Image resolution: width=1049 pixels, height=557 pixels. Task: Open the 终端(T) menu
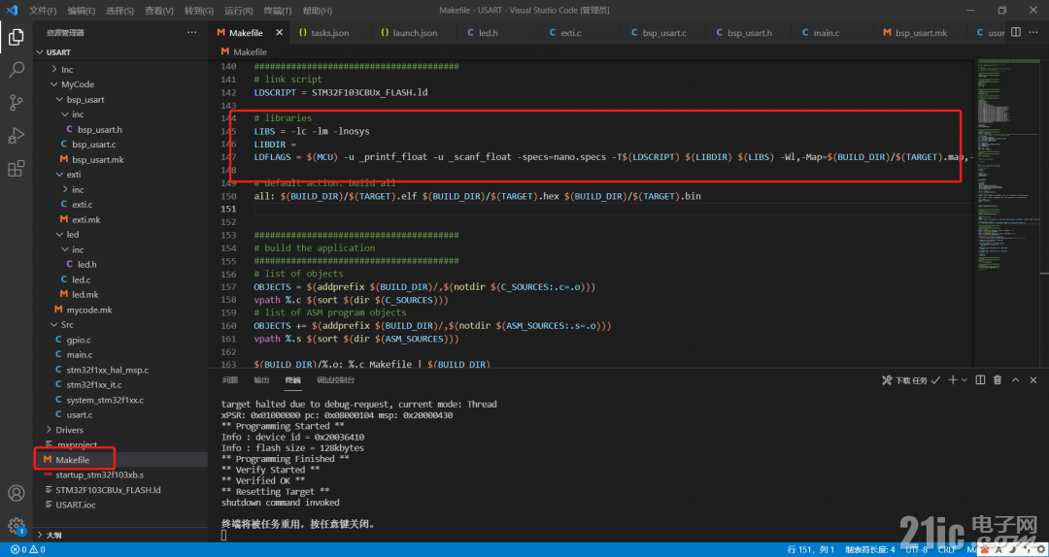click(x=278, y=11)
